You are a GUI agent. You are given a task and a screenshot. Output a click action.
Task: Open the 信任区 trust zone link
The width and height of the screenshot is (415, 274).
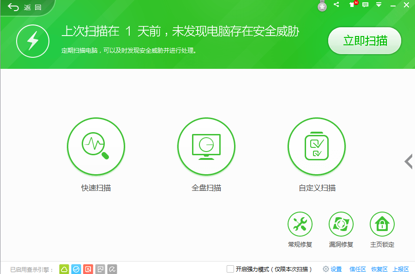click(357, 269)
